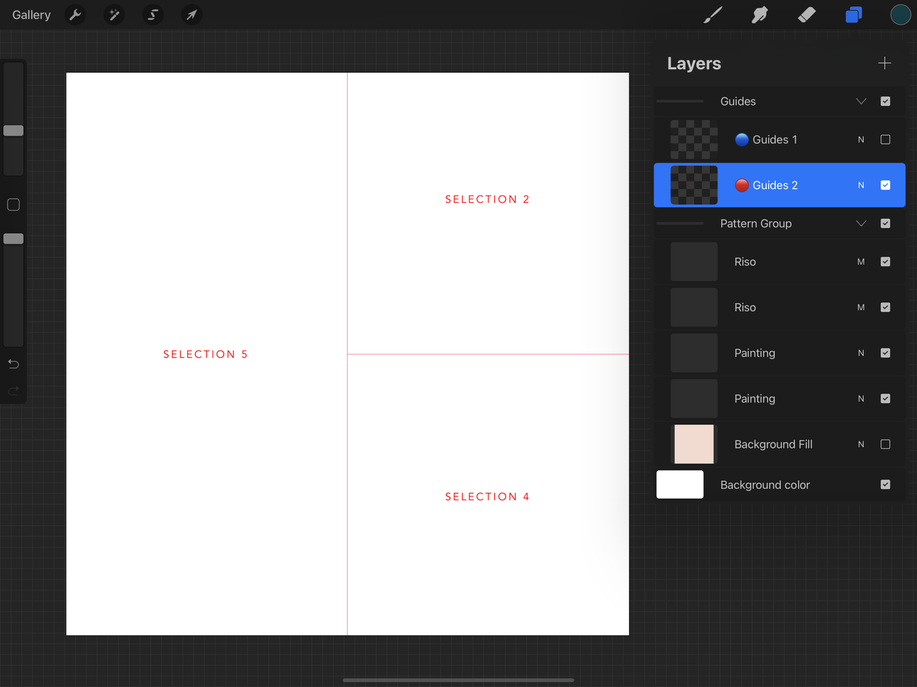This screenshot has height=687, width=917.
Task: Collapse the Guides group
Action: point(861,101)
